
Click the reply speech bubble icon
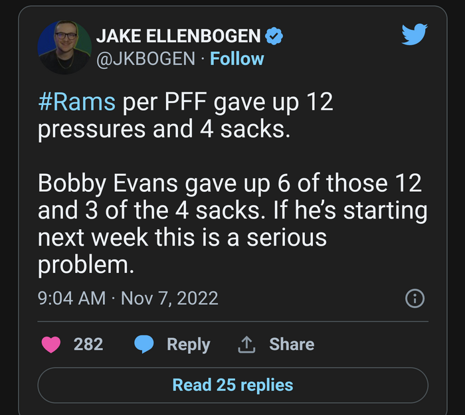tap(144, 344)
